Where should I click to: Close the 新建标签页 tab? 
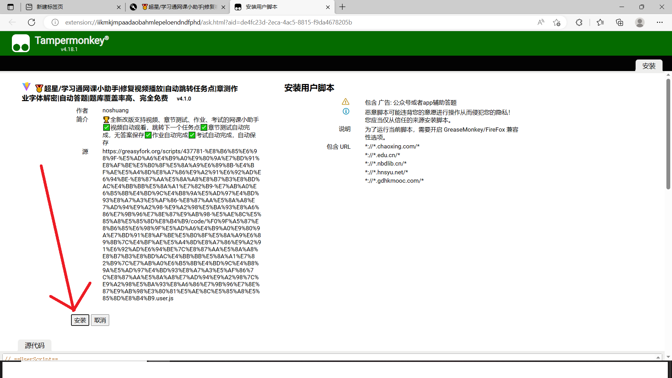119,7
